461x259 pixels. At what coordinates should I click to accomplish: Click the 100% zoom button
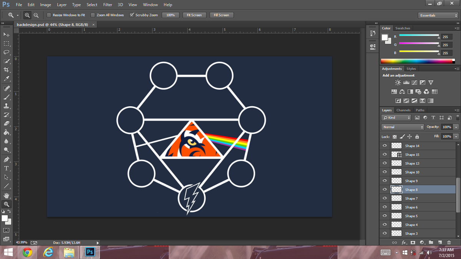click(x=171, y=15)
